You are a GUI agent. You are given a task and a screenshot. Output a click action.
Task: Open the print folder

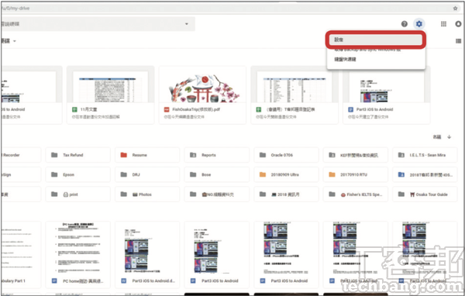(77, 194)
